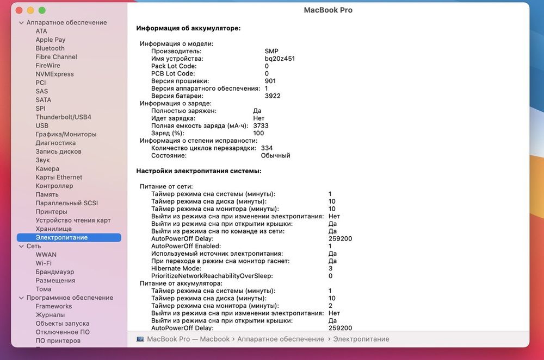The width and height of the screenshot is (544, 360).
Task: Zoom the window with green button
Action: pyautogui.click(x=42, y=10)
